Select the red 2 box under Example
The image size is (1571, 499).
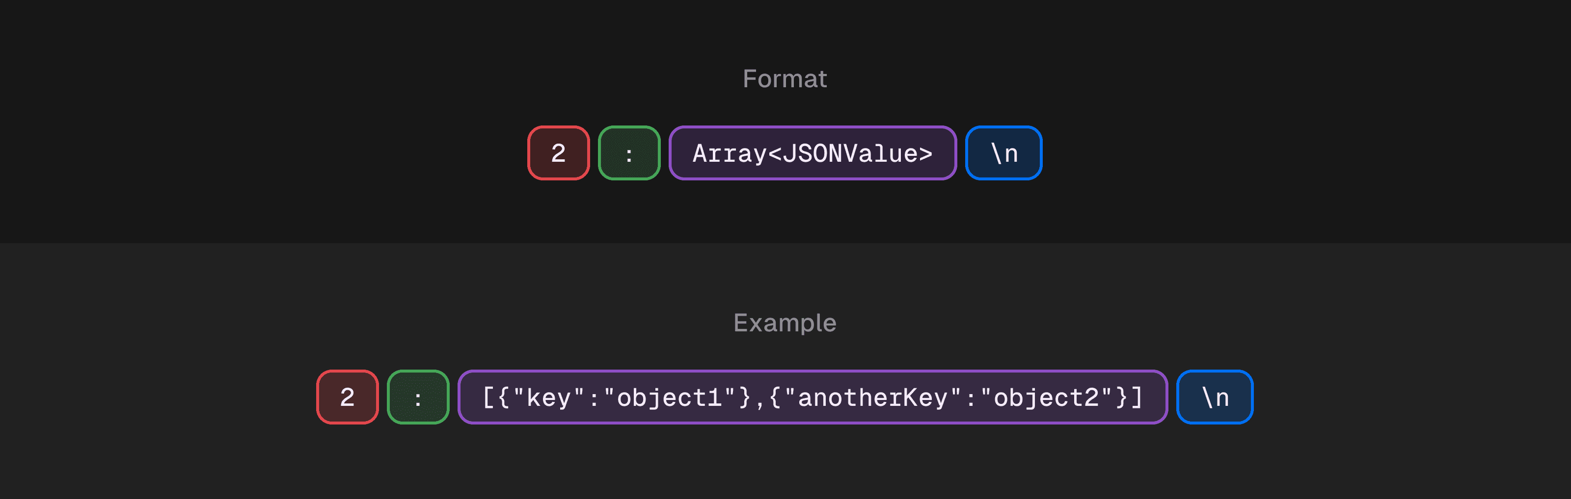click(x=347, y=397)
